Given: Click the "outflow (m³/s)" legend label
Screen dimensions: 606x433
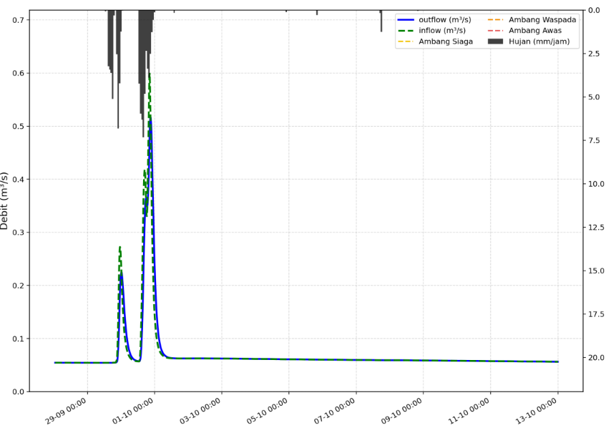Looking at the screenshot, I should coord(442,19).
